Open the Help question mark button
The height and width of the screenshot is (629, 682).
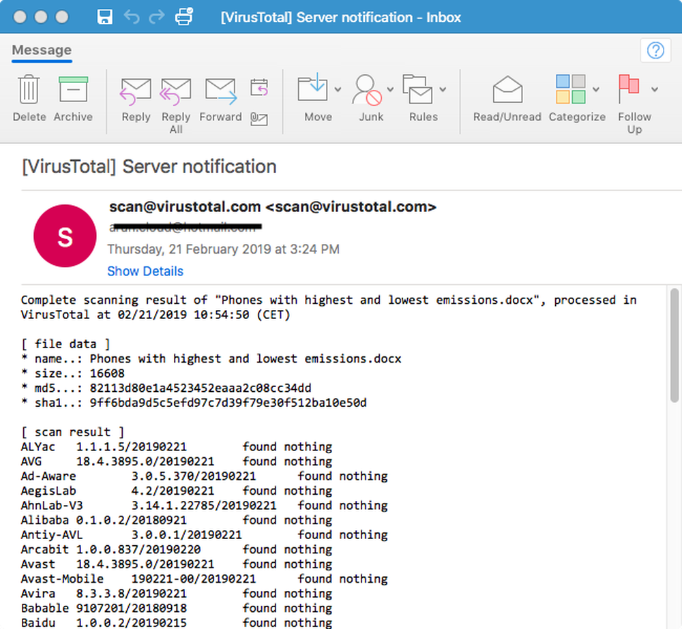(x=655, y=50)
